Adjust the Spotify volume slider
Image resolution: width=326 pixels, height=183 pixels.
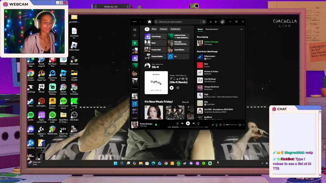click(x=231, y=125)
